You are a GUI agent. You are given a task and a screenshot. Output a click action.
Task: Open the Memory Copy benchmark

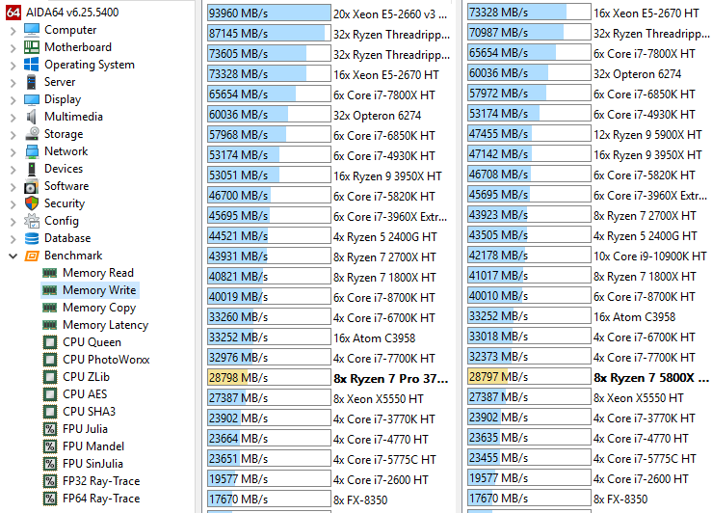tap(99, 308)
